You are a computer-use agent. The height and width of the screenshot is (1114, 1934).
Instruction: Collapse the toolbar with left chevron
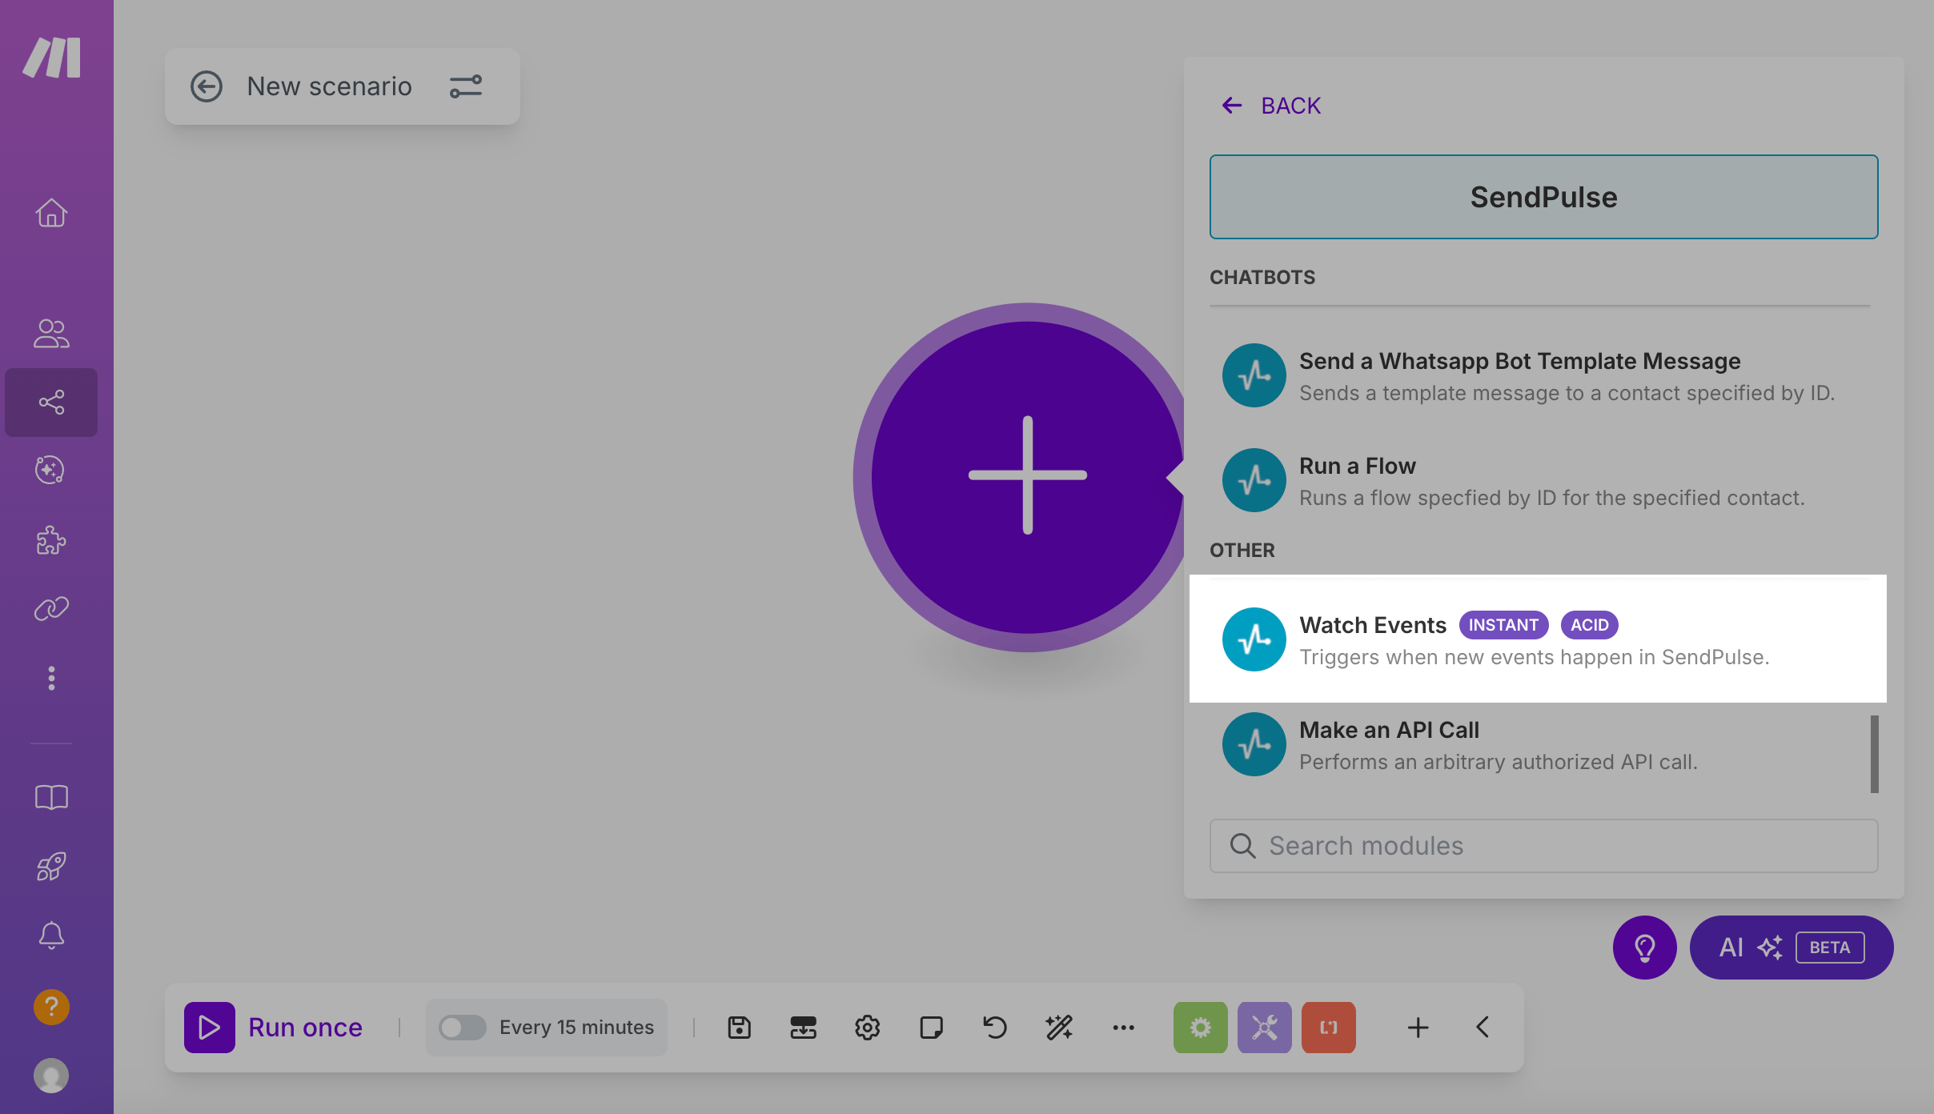click(x=1483, y=1027)
